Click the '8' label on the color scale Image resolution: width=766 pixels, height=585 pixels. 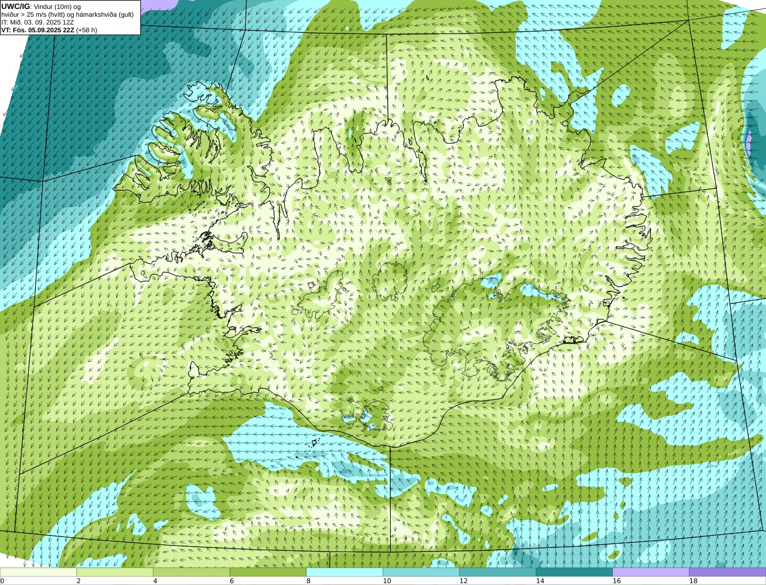308,581
